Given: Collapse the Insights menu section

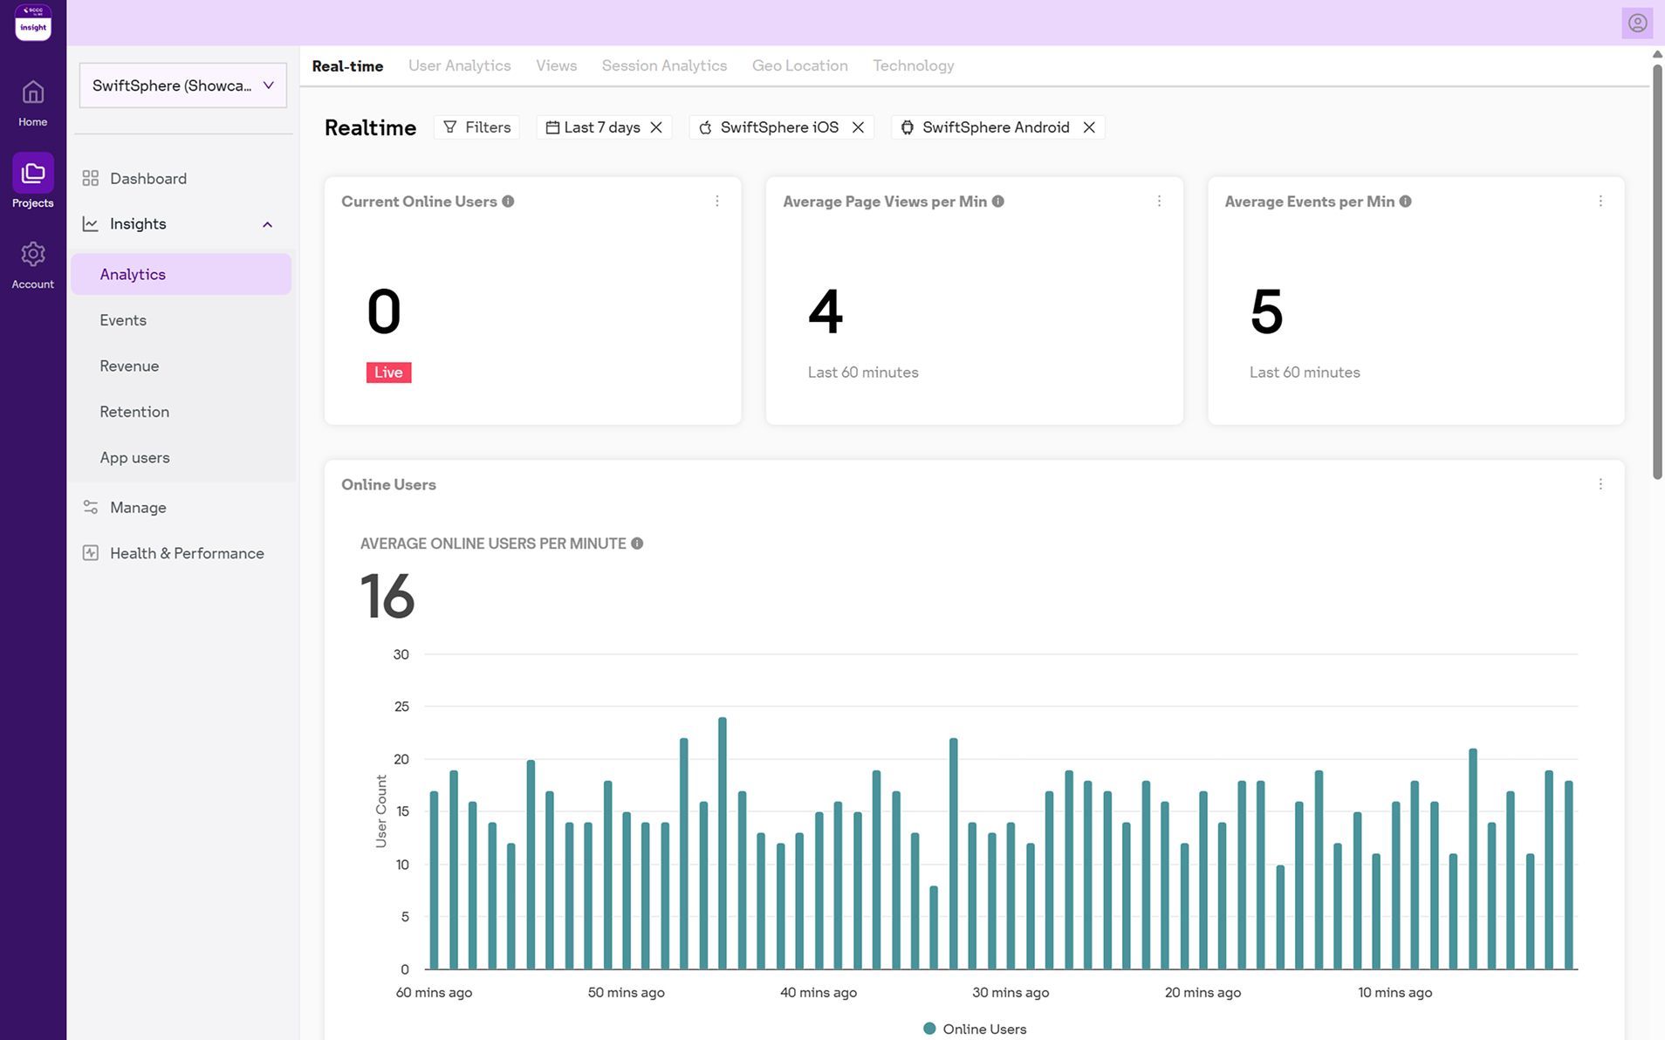Looking at the screenshot, I should click(x=267, y=224).
